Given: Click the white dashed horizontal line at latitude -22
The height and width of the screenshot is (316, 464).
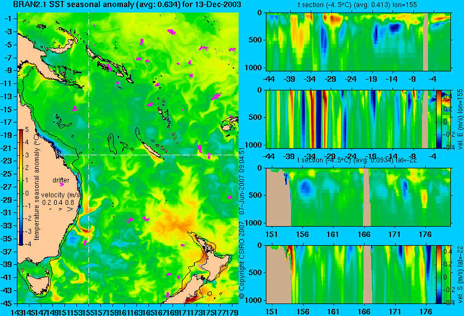Looking at the screenshot, I should [148, 155].
